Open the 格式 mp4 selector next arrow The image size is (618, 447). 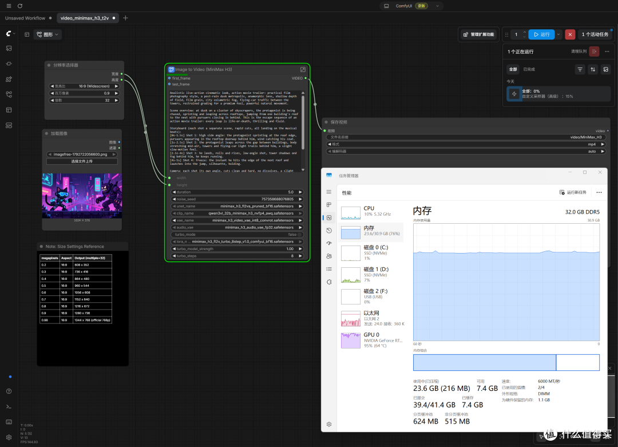(x=602, y=144)
